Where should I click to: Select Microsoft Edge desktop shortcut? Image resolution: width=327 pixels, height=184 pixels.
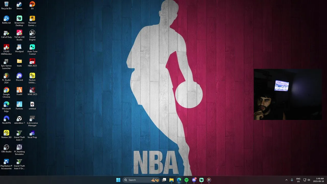click(6, 107)
